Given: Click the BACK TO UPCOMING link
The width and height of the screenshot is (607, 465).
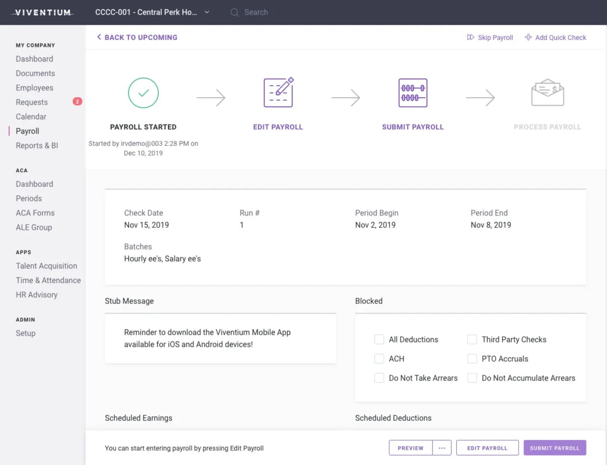Looking at the screenshot, I should (x=137, y=37).
